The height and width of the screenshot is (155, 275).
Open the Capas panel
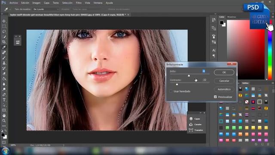(x=195, y=119)
